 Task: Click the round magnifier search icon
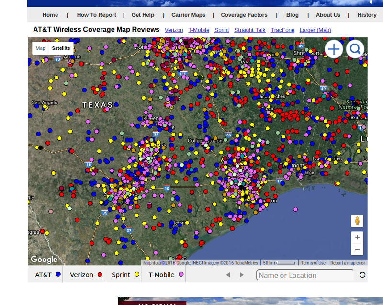355,49
